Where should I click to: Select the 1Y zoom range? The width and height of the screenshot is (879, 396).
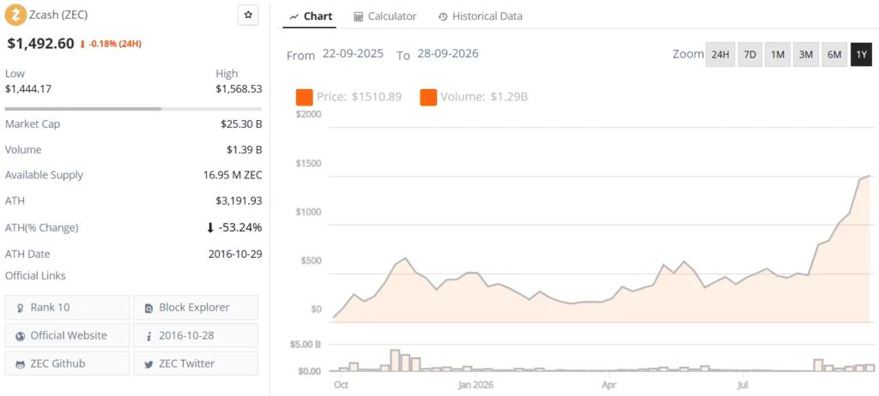[862, 54]
